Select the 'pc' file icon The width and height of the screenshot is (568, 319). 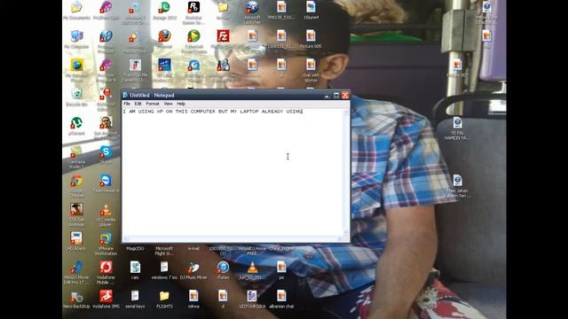[281, 270]
